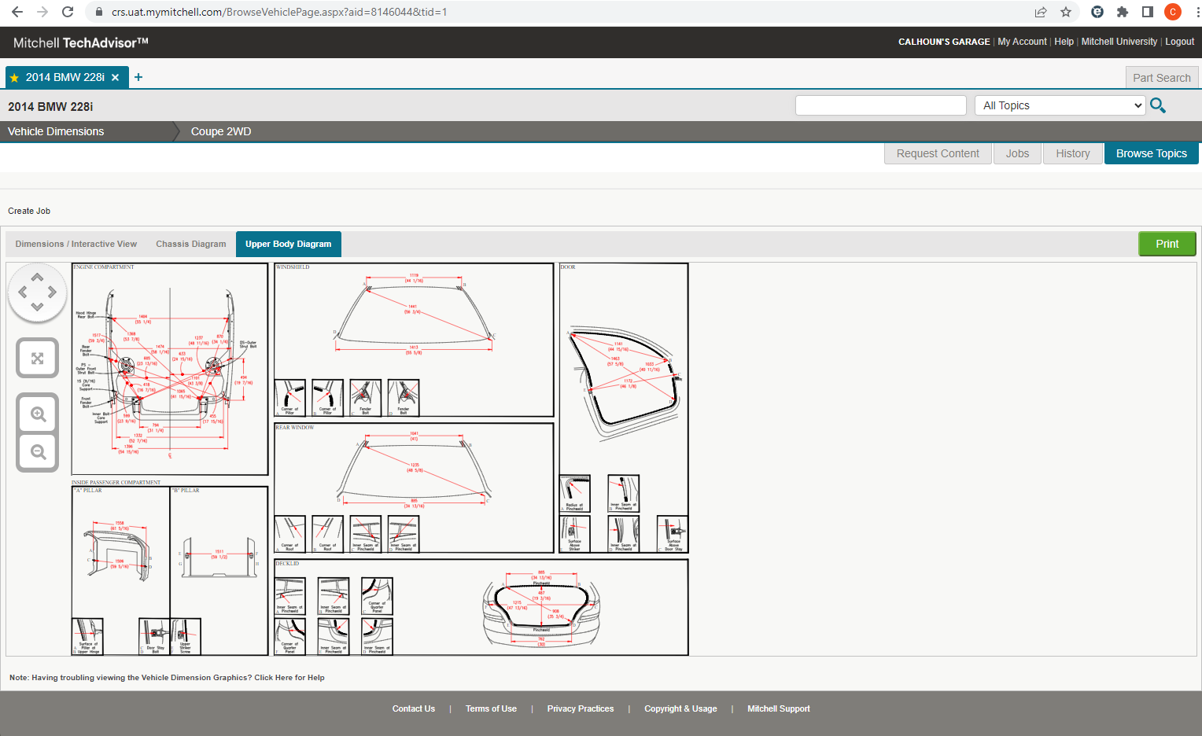Go back in browser history
This screenshot has width=1202, height=736.
point(17,12)
